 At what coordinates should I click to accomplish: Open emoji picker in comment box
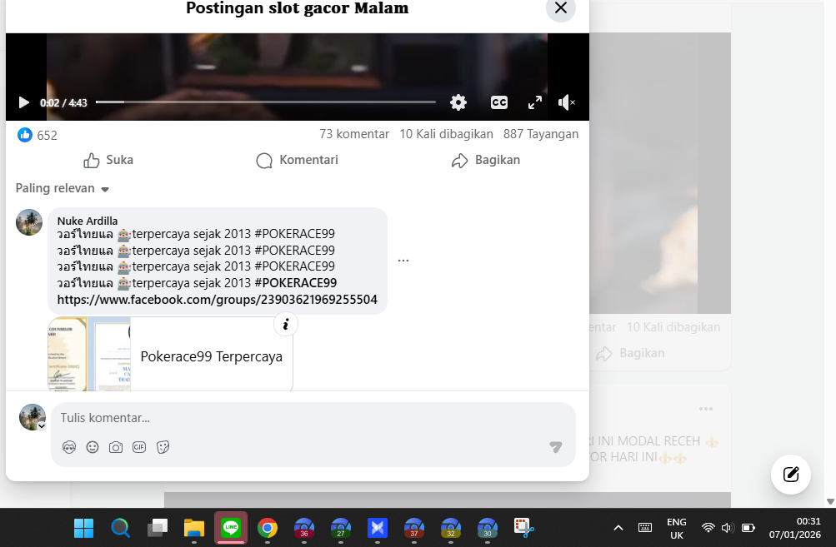pos(93,447)
